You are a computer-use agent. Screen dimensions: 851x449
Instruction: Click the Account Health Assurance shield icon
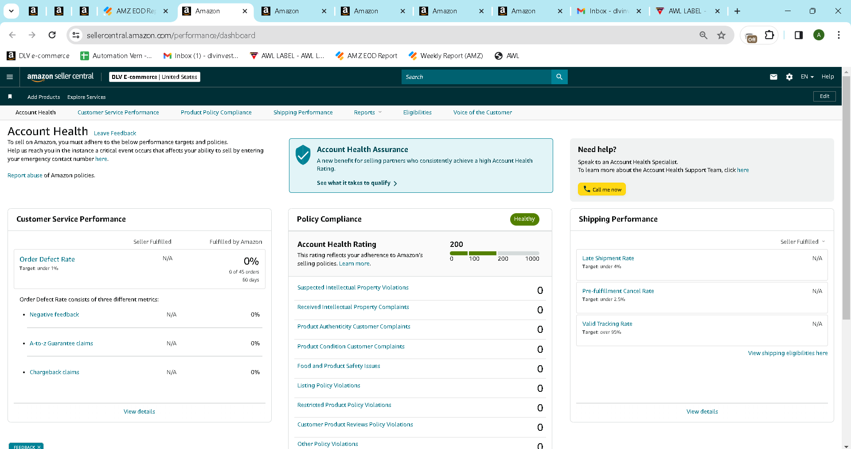coord(303,155)
